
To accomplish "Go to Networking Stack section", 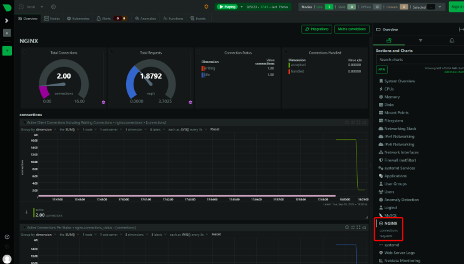I will pyautogui.click(x=400, y=129).
